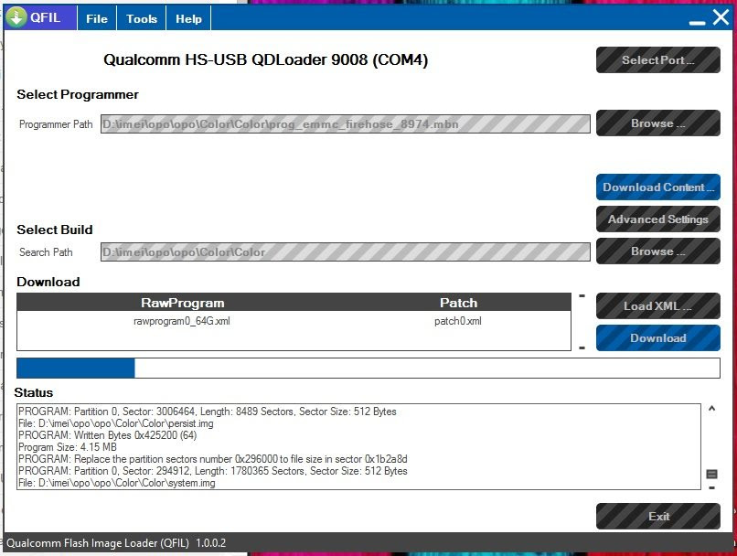
Task: Click the Search Path input field
Action: point(346,251)
